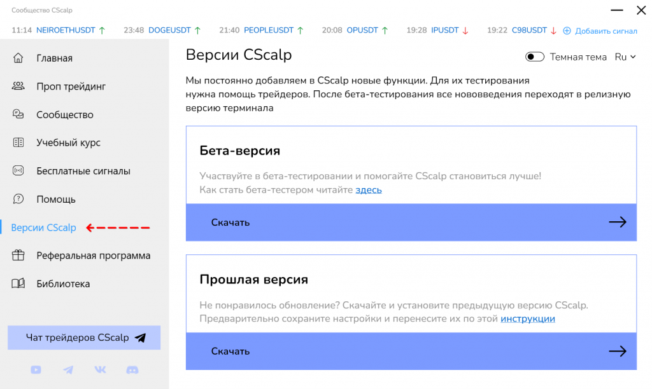Click the Реферальная программа gift icon
The width and height of the screenshot is (652, 389).
(18, 256)
